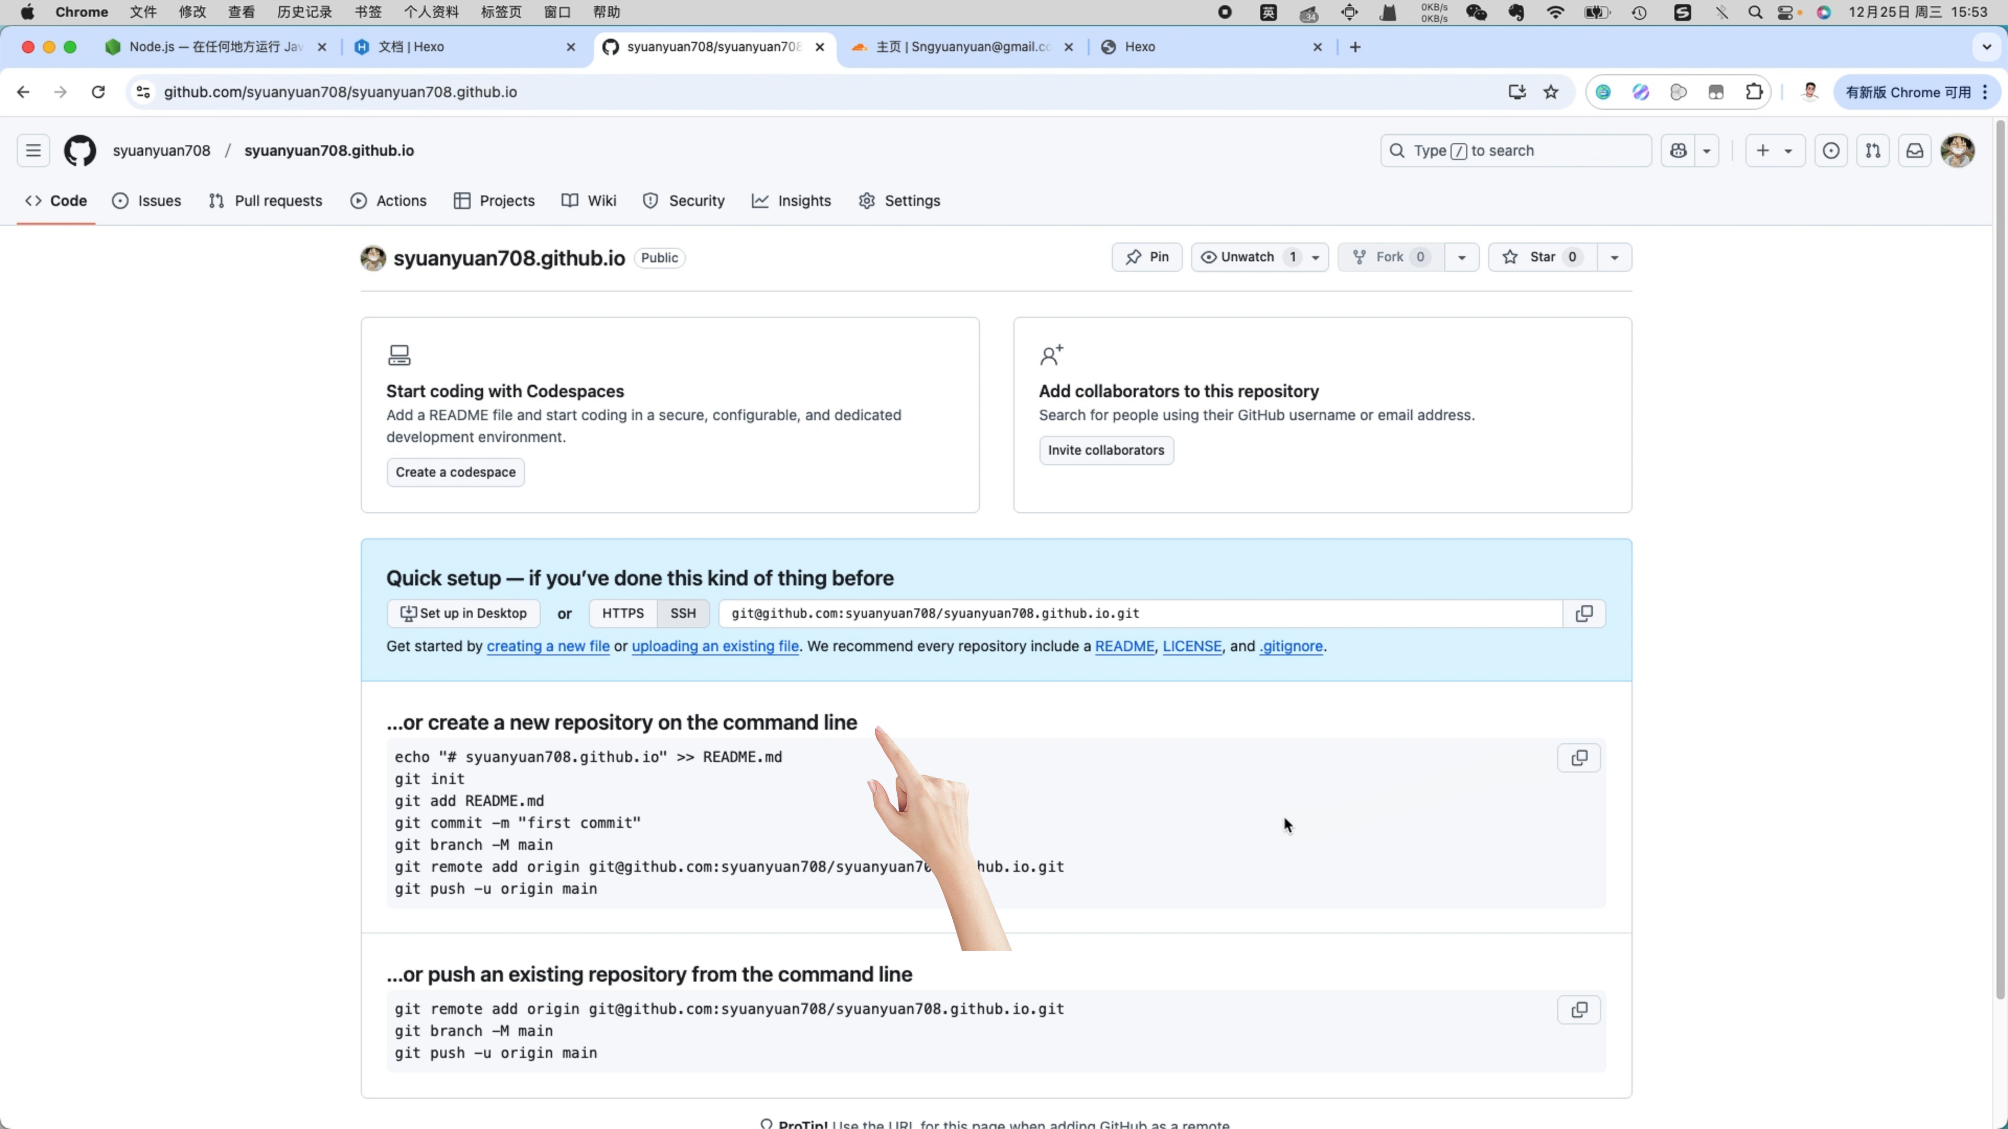Viewport: 2008px width, 1129px height.
Task: Fork the repository
Action: pos(1390,257)
